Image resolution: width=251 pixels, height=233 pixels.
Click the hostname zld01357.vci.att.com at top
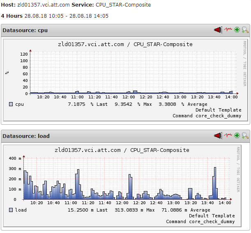click(x=44, y=5)
